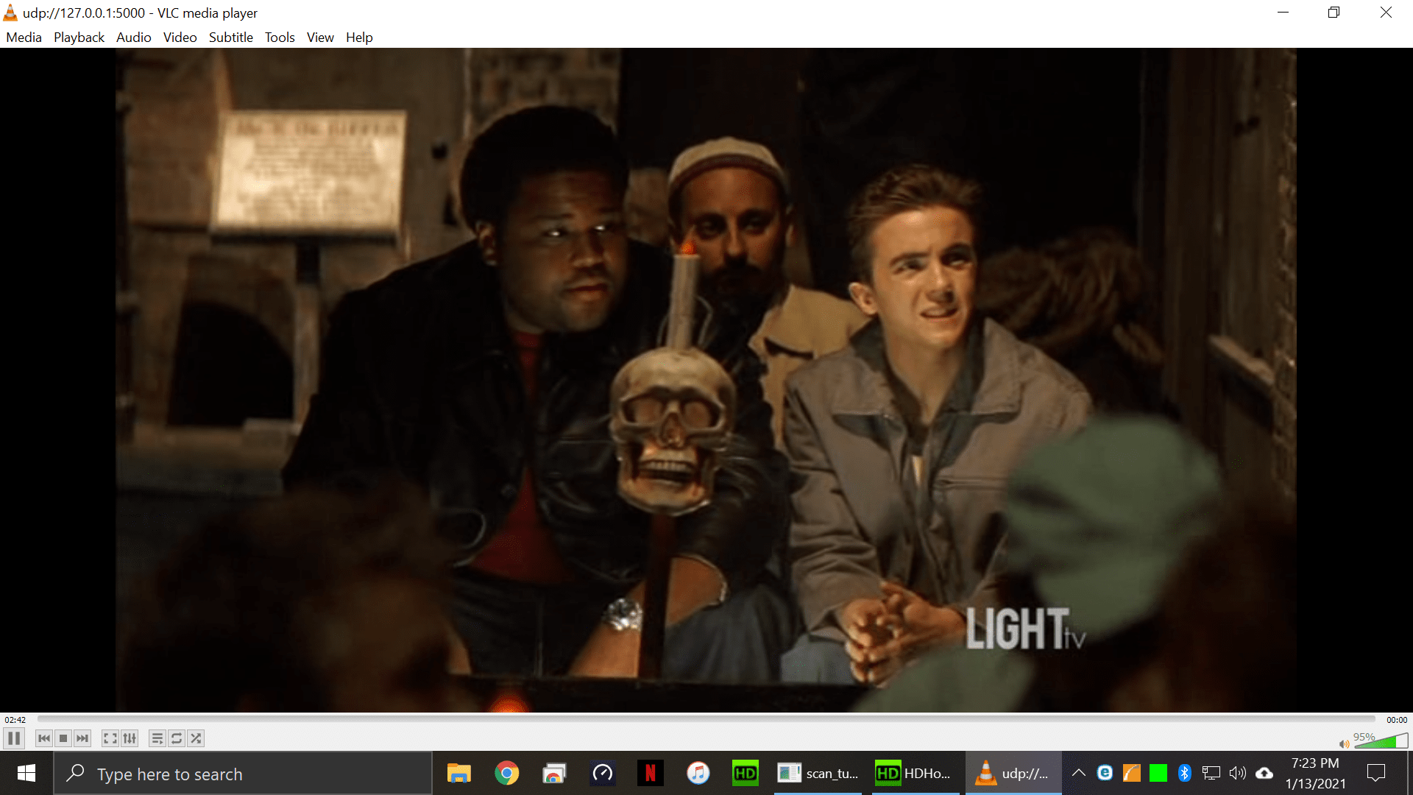Open the OneDrive cloud tray icon

tap(1264, 773)
